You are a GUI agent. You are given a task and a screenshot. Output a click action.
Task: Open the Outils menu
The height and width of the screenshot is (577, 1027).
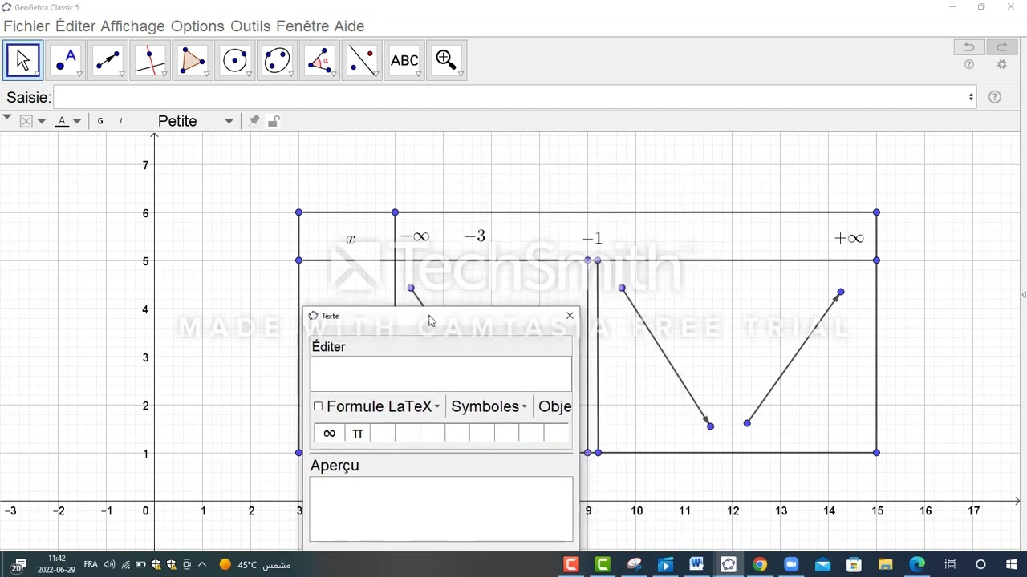coord(250,26)
